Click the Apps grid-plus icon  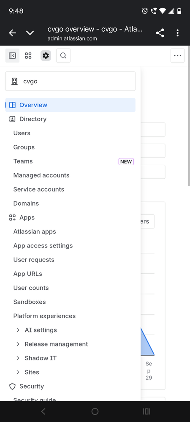(12, 218)
